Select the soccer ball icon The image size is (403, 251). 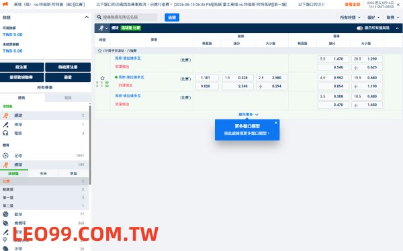(5, 156)
